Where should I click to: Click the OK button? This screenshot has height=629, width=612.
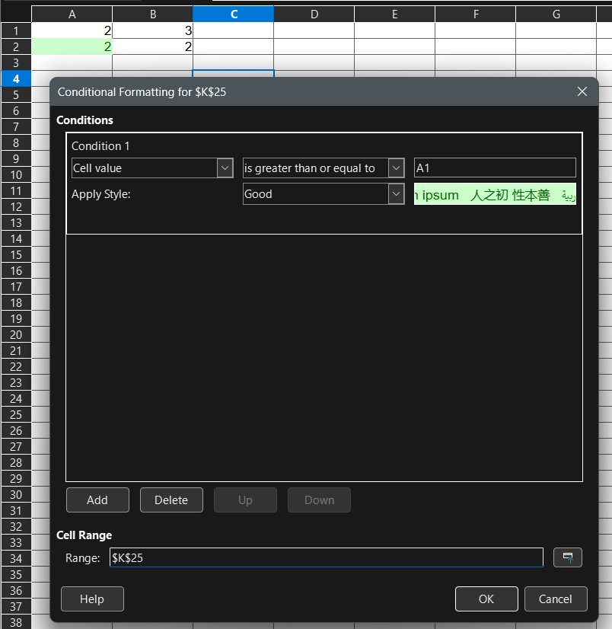pos(486,599)
